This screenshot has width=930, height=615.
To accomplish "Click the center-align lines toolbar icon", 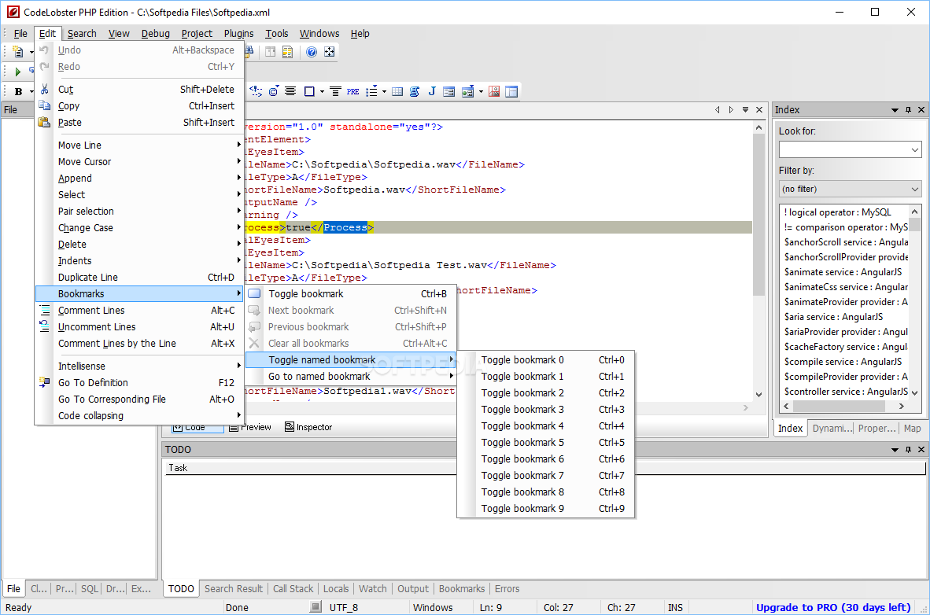I will 290,91.
